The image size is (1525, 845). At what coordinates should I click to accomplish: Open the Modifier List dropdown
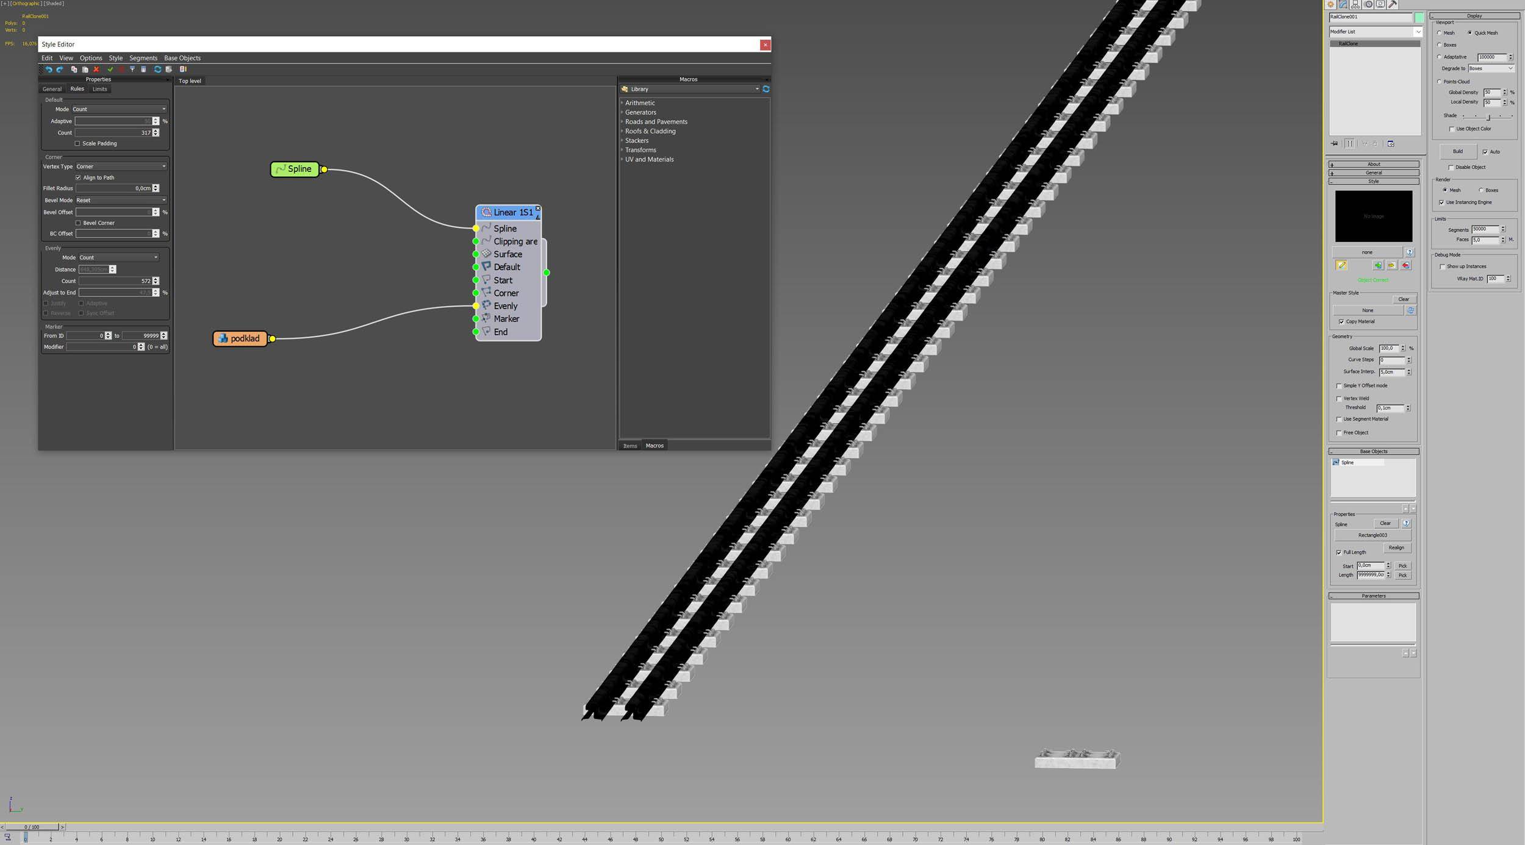[1376, 32]
